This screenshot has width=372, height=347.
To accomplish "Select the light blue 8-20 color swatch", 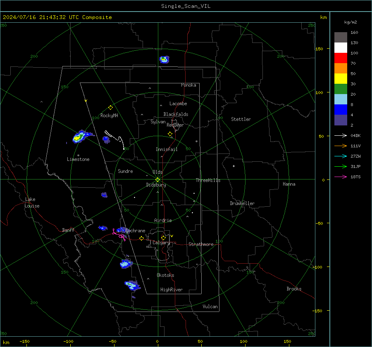I will (x=341, y=99).
